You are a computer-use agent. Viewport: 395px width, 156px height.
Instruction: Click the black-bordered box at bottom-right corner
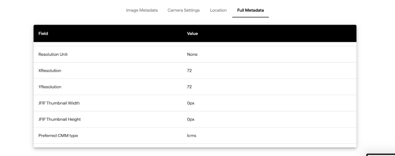point(380,154)
